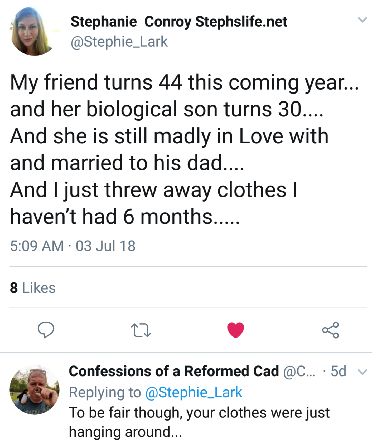
Task: Unlike the tweet via the red heart
Action: click(x=235, y=330)
